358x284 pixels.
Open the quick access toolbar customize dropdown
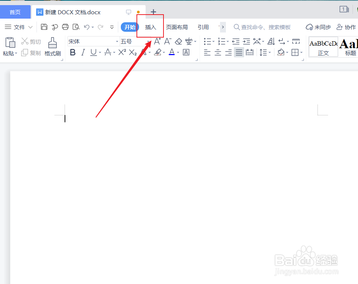pos(112,27)
